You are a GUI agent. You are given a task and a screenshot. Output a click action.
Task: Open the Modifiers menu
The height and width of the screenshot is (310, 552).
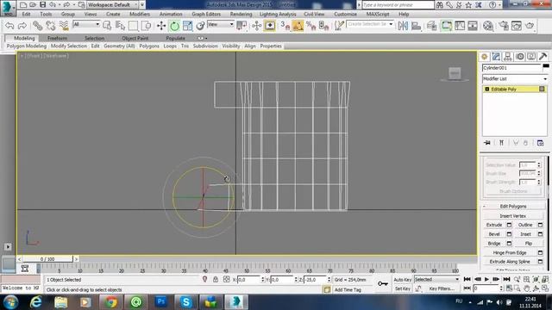[140, 15]
